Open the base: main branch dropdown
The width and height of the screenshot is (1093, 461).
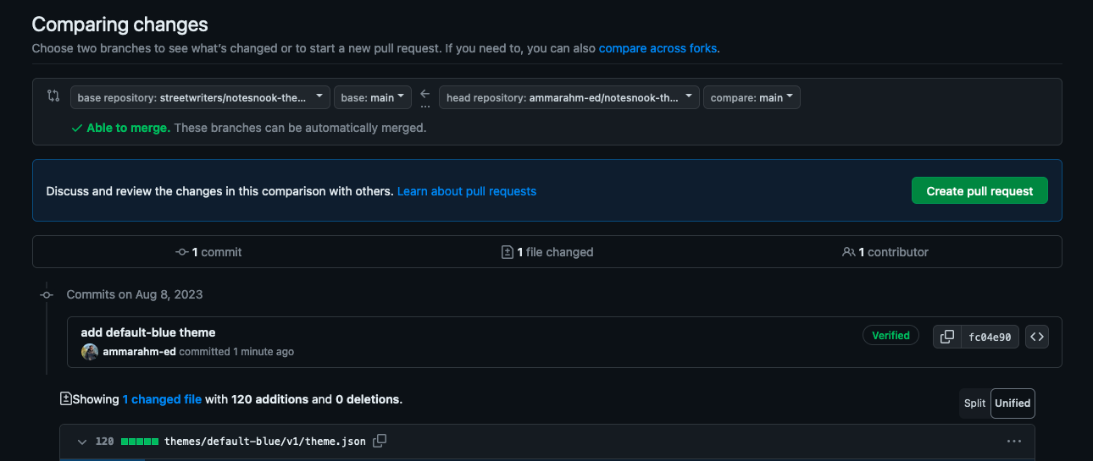click(x=373, y=97)
